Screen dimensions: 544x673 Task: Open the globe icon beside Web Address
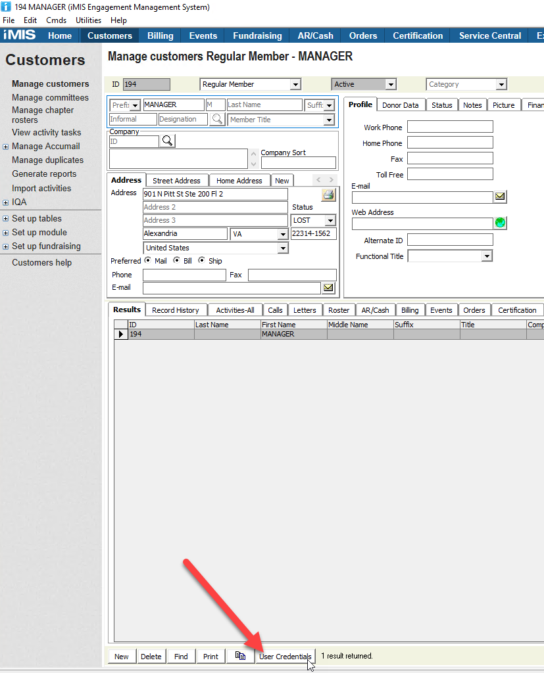(x=501, y=223)
